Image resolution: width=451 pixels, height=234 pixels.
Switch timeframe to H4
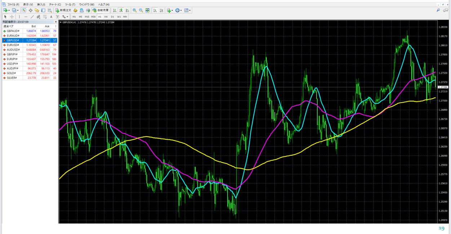pos(106,17)
